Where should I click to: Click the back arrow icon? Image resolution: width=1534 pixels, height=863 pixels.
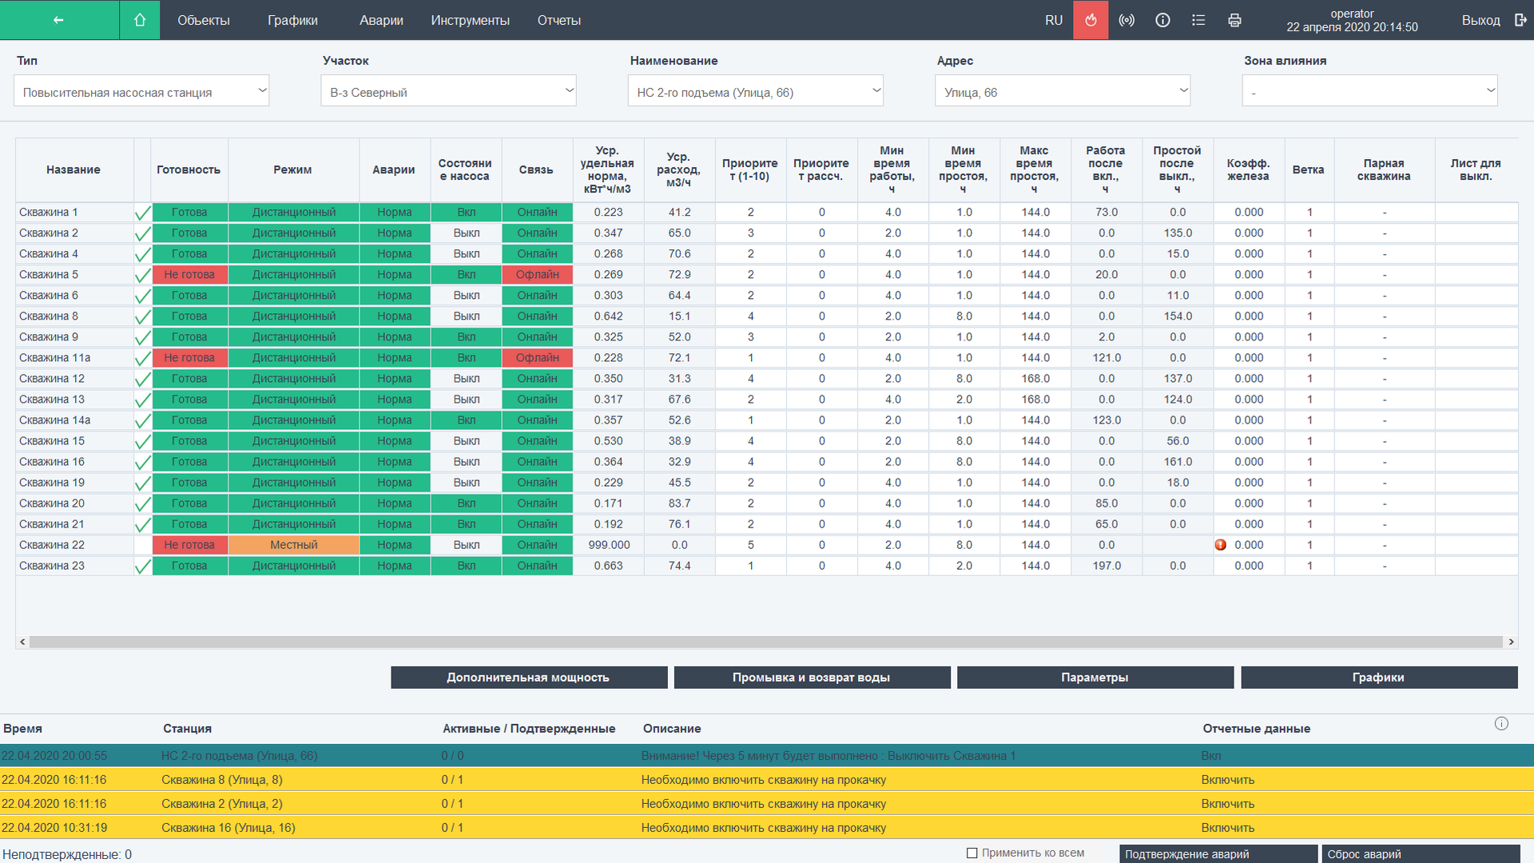click(x=58, y=20)
